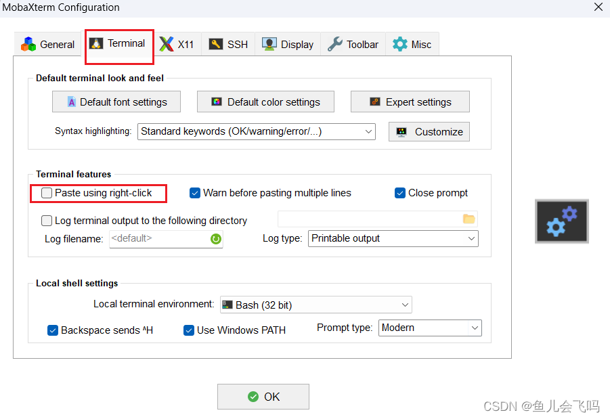Screen dimensions: 610x419
Task: Click the log directory path field
Action: [x=377, y=219]
